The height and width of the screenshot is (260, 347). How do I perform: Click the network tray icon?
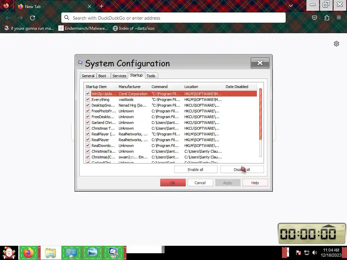306,253
